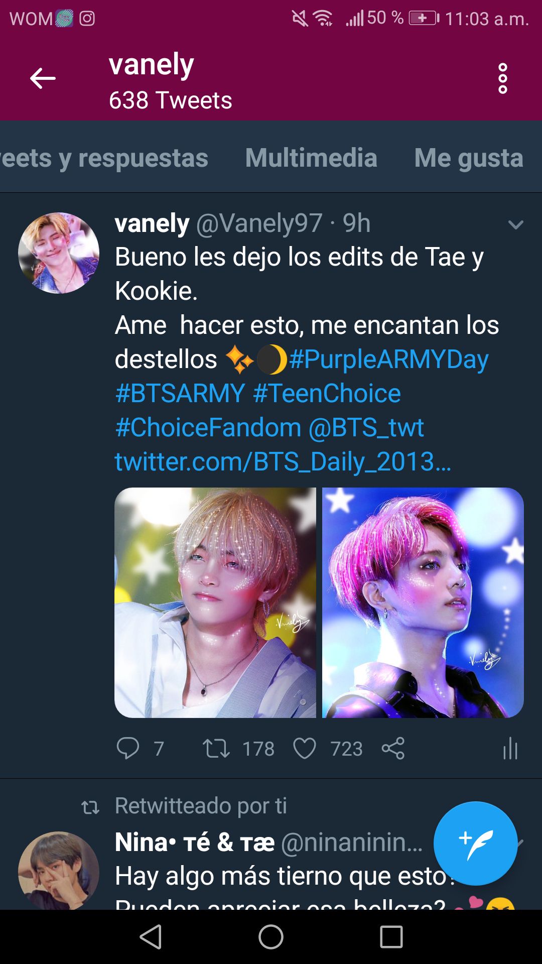Tap the Android home button
The height and width of the screenshot is (964, 542).
pyautogui.click(x=271, y=937)
